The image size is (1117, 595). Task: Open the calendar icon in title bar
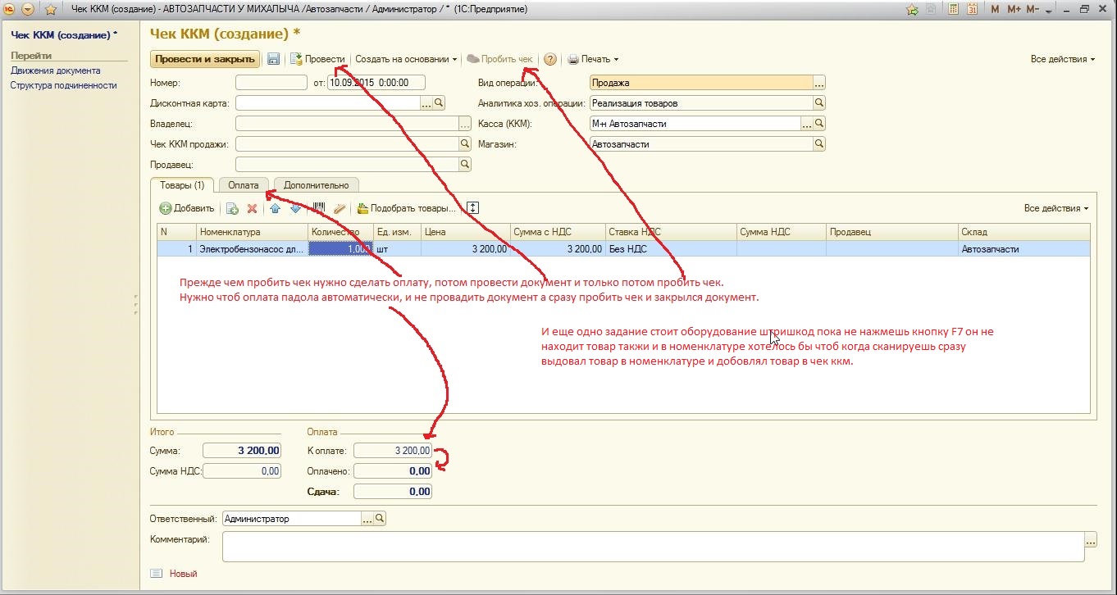point(972,10)
